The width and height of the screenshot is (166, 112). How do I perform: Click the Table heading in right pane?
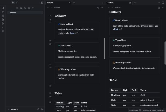113,80
